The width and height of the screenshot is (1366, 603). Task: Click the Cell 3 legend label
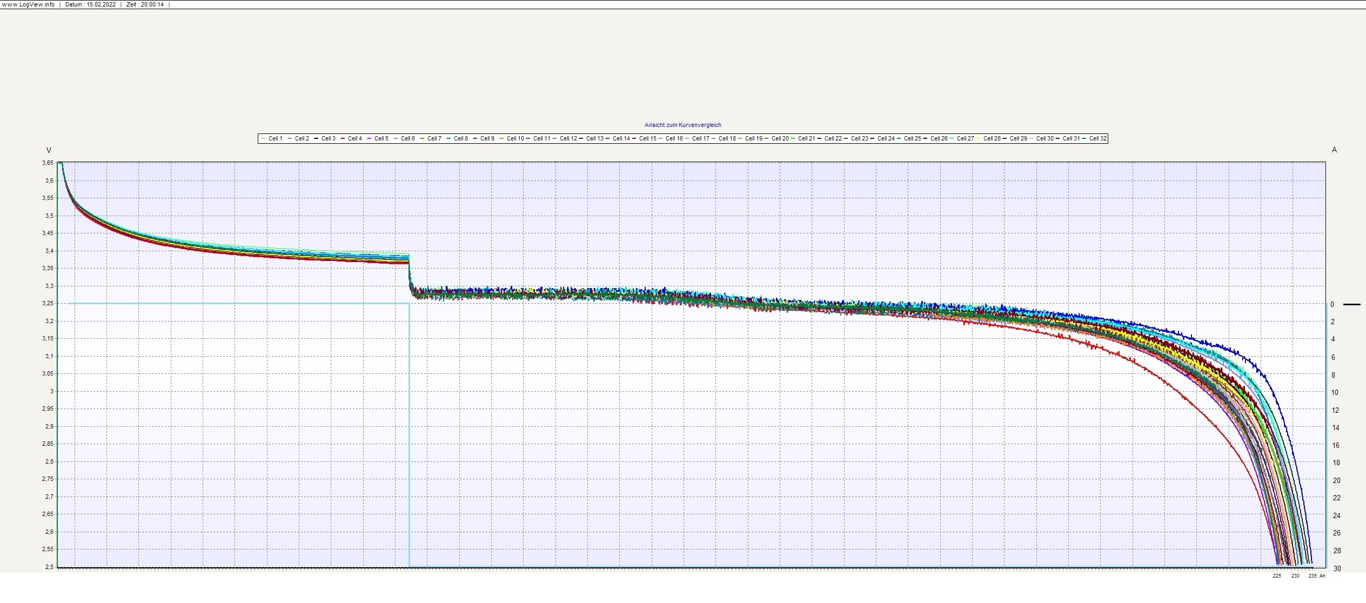[x=329, y=139]
